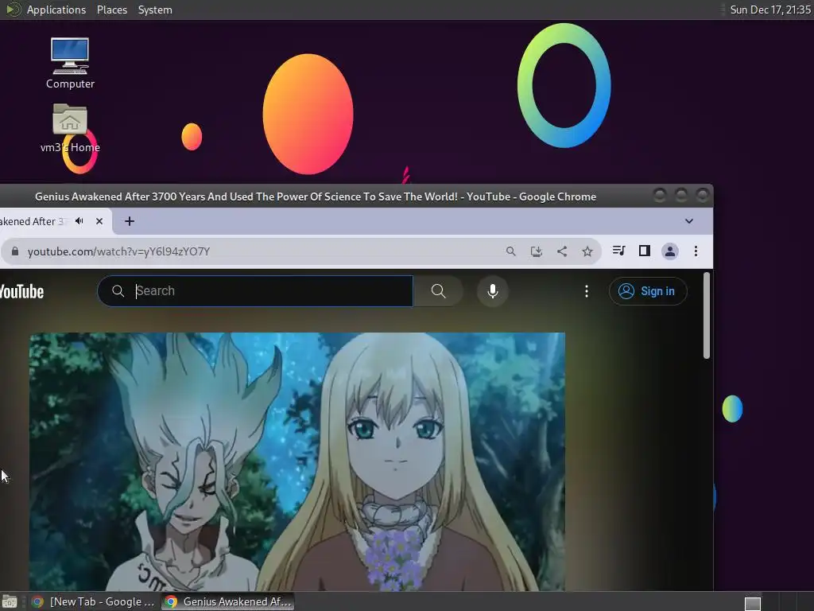Install app via address bar icon

coord(537,251)
